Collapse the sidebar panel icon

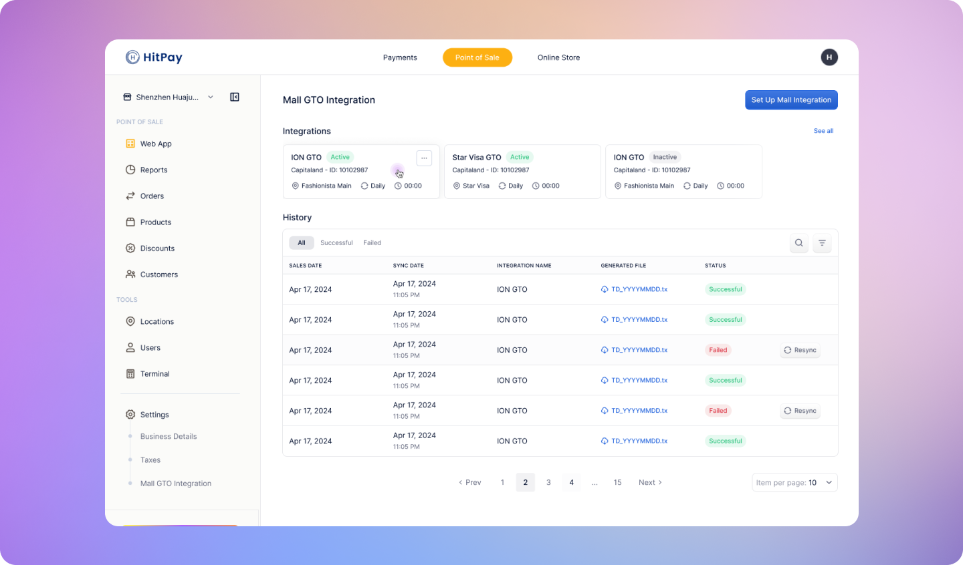point(235,97)
